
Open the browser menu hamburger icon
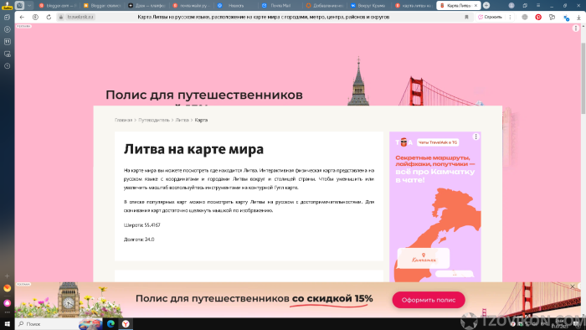click(538, 5)
